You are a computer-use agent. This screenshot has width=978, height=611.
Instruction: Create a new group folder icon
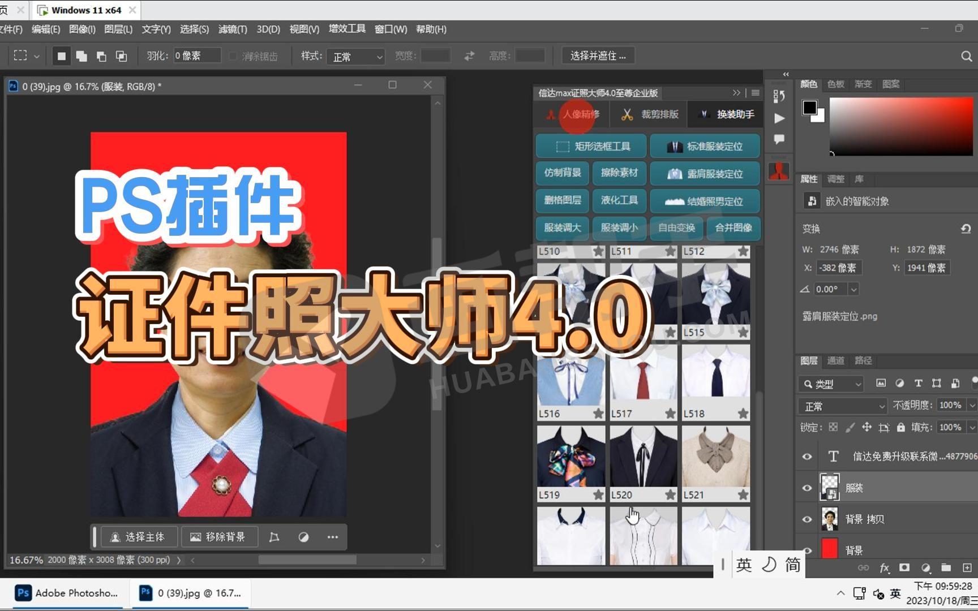coord(946,567)
